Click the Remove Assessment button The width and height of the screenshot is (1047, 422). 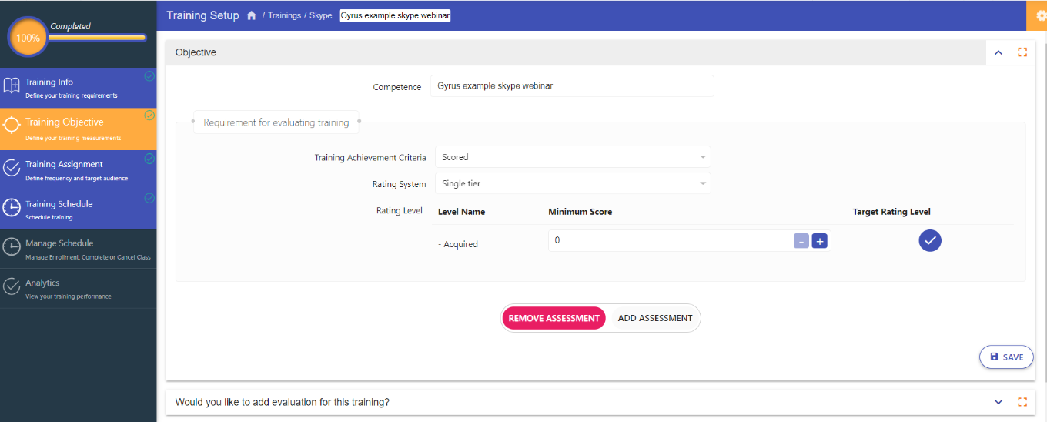tap(554, 318)
